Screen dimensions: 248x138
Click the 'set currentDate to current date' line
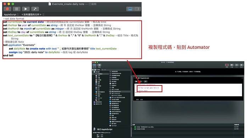click(55, 22)
